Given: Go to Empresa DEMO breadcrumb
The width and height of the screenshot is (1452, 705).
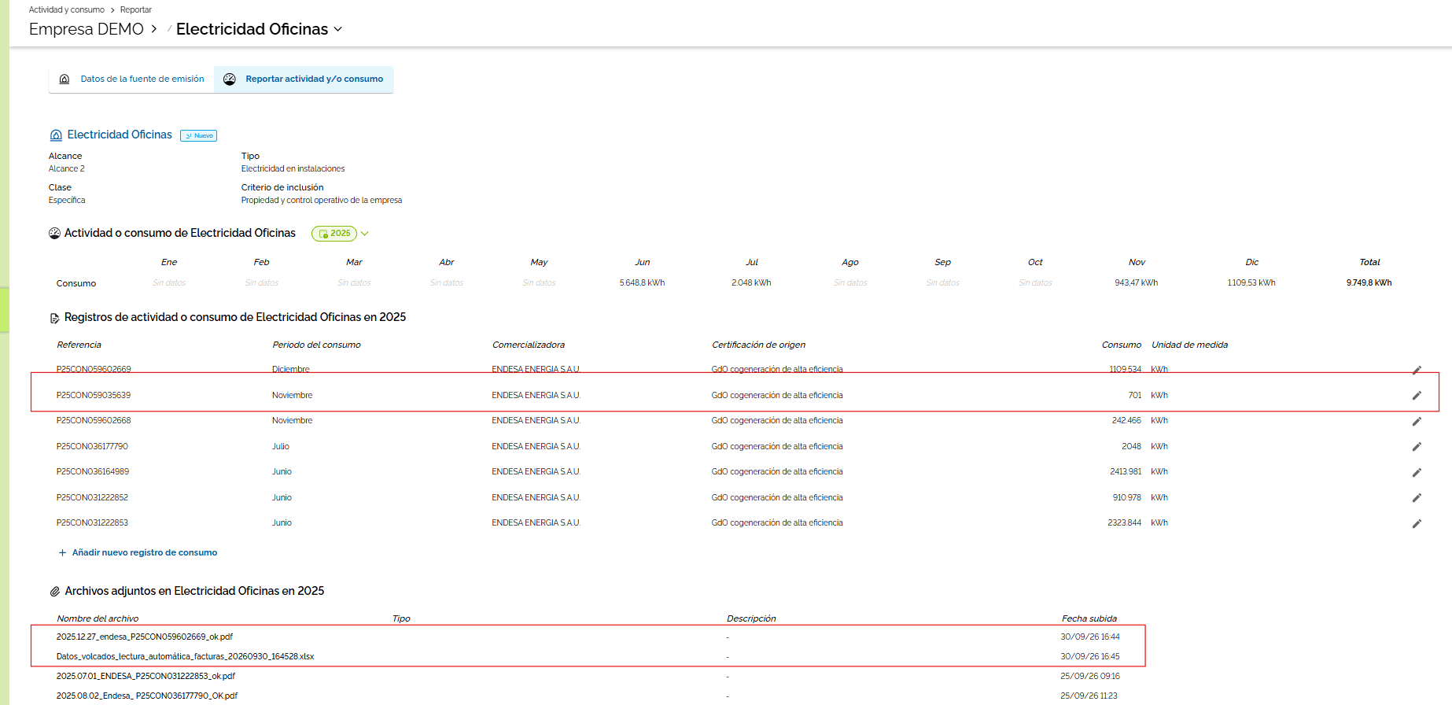Looking at the screenshot, I should [x=87, y=29].
